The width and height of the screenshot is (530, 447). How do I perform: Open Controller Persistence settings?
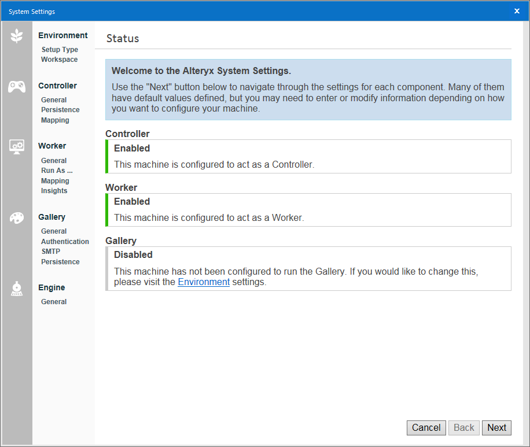tap(60, 110)
